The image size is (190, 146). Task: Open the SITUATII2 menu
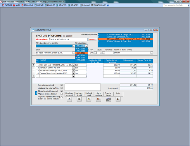tap(73, 5)
